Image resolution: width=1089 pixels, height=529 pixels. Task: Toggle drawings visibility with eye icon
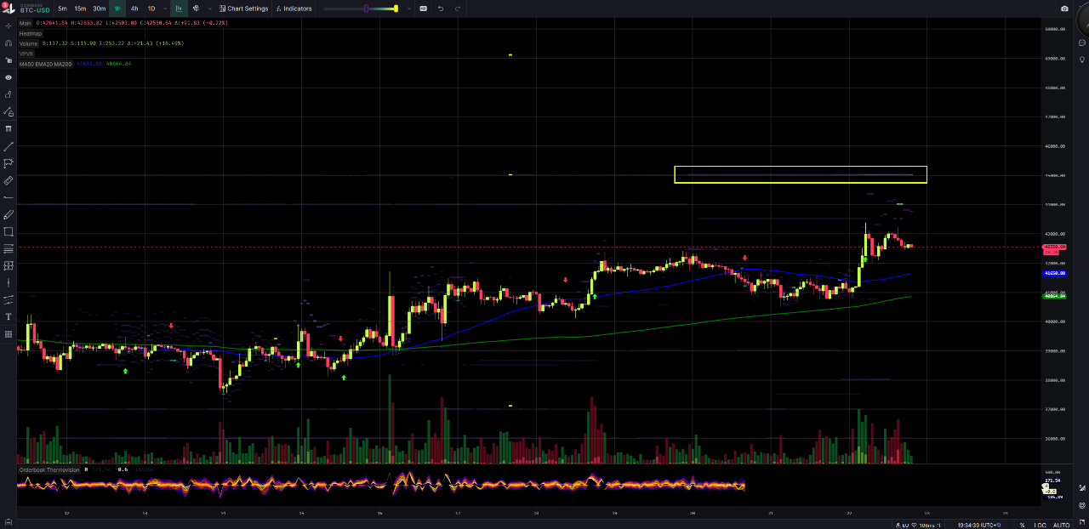pyautogui.click(x=9, y=77)
